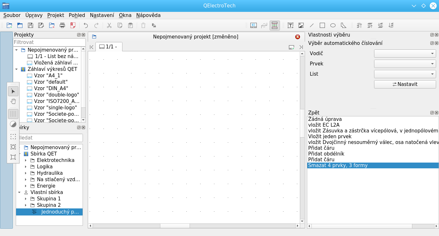The width and height of the screenshot is (439, 236).
Task: Expand the Elektrotechnika folder
Action: [x=26, y=160]
